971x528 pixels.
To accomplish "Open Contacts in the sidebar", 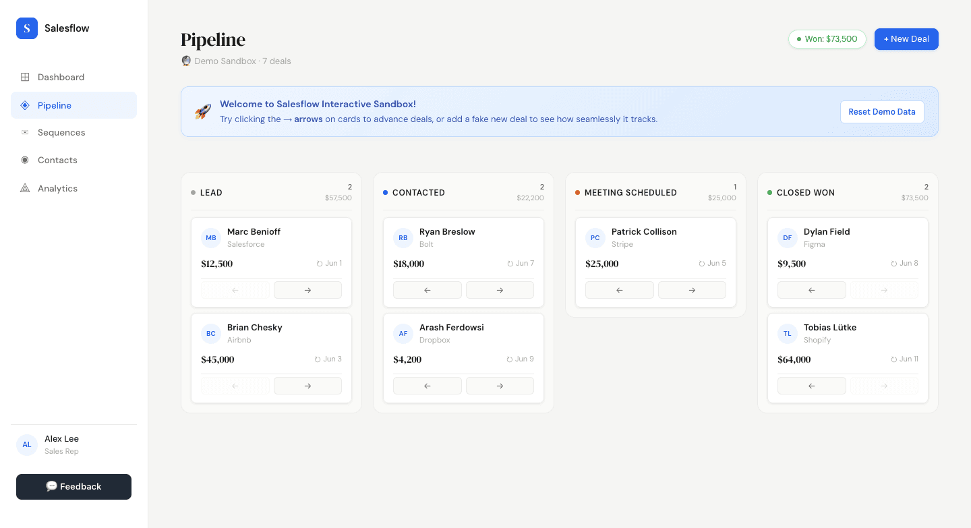I will (73, 160).
